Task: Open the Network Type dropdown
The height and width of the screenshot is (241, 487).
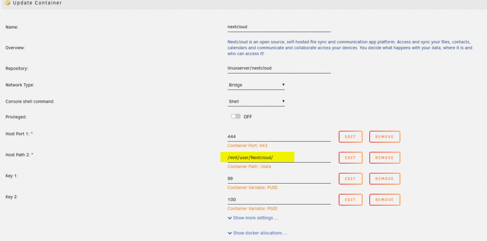Action: pos(256,85)
